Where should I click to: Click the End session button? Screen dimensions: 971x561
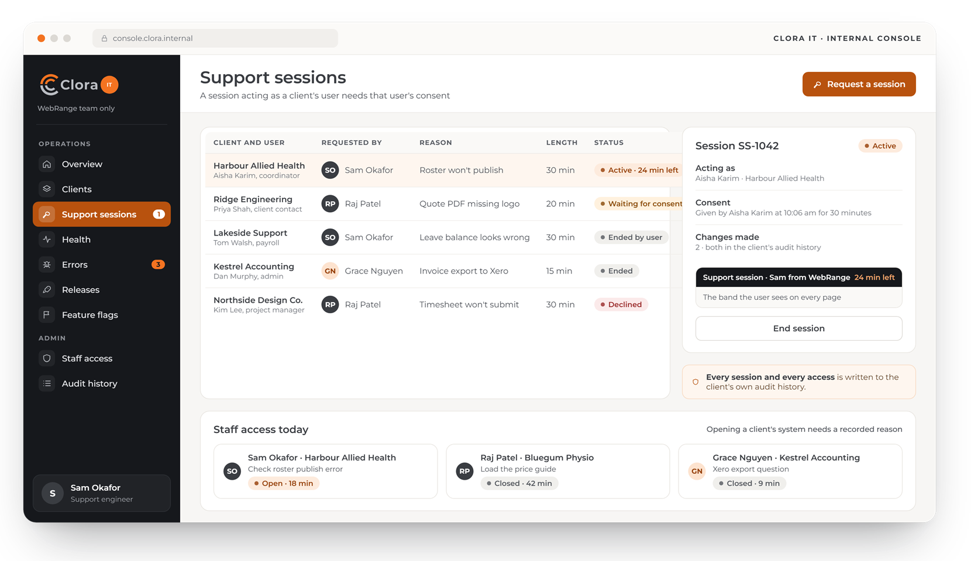pos(798,328)
